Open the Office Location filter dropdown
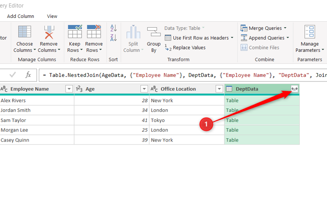Viewport: 327px width, 210px height. (x=219, y=89)
